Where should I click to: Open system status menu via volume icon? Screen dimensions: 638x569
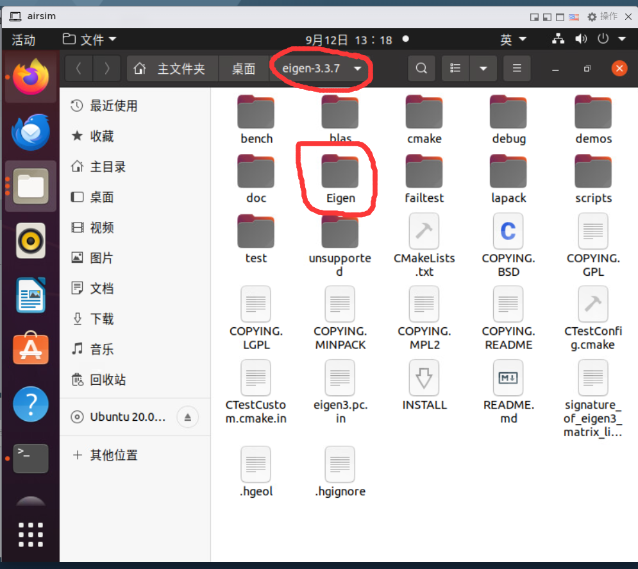581,39
